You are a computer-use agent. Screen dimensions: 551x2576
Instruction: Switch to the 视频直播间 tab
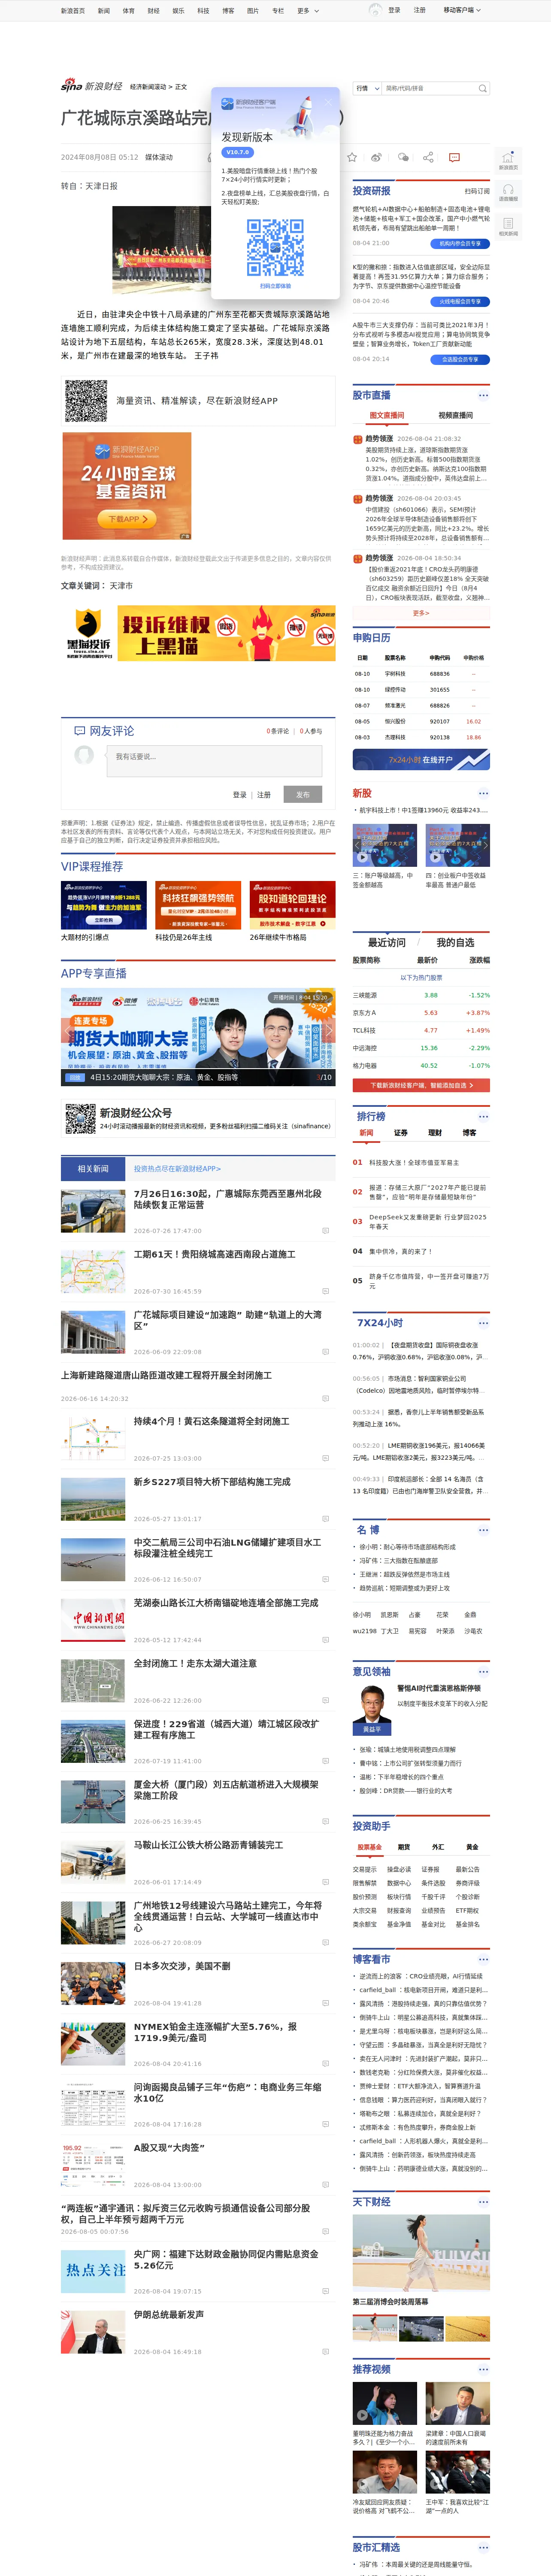[x=455, y=415]
